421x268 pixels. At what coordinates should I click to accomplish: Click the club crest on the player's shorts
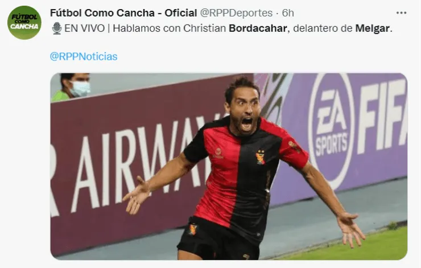[192, 229]
